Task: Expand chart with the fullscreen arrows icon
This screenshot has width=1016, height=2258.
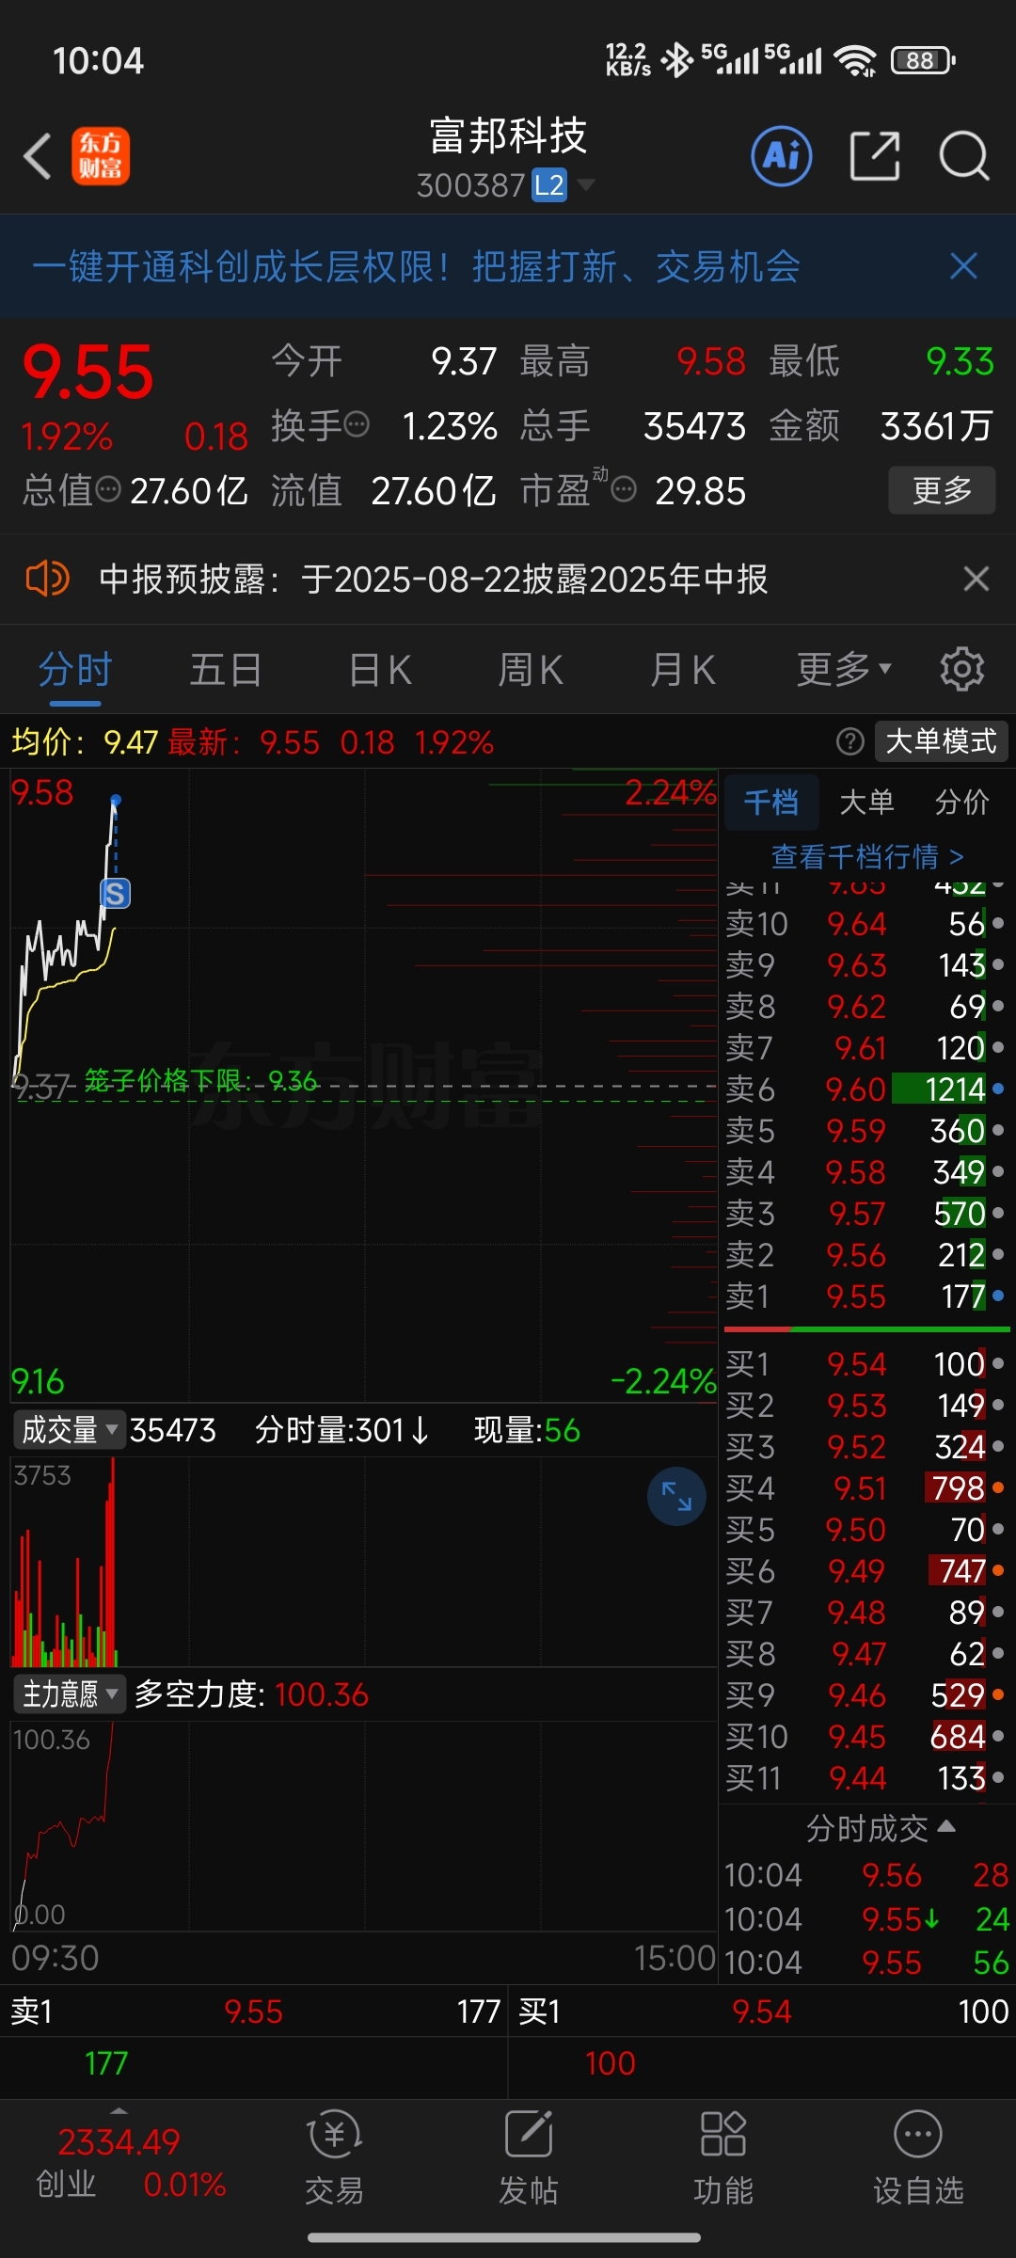Action: 676,1496
